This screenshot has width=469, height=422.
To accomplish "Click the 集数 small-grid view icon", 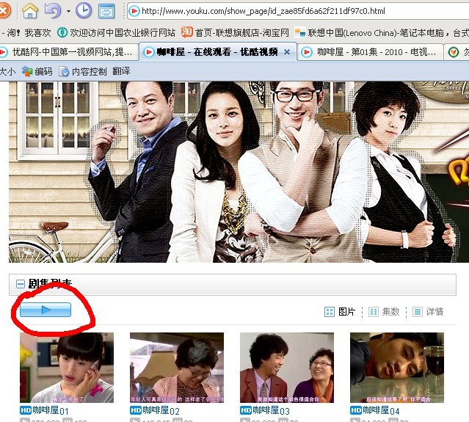I will pos(374,312).
